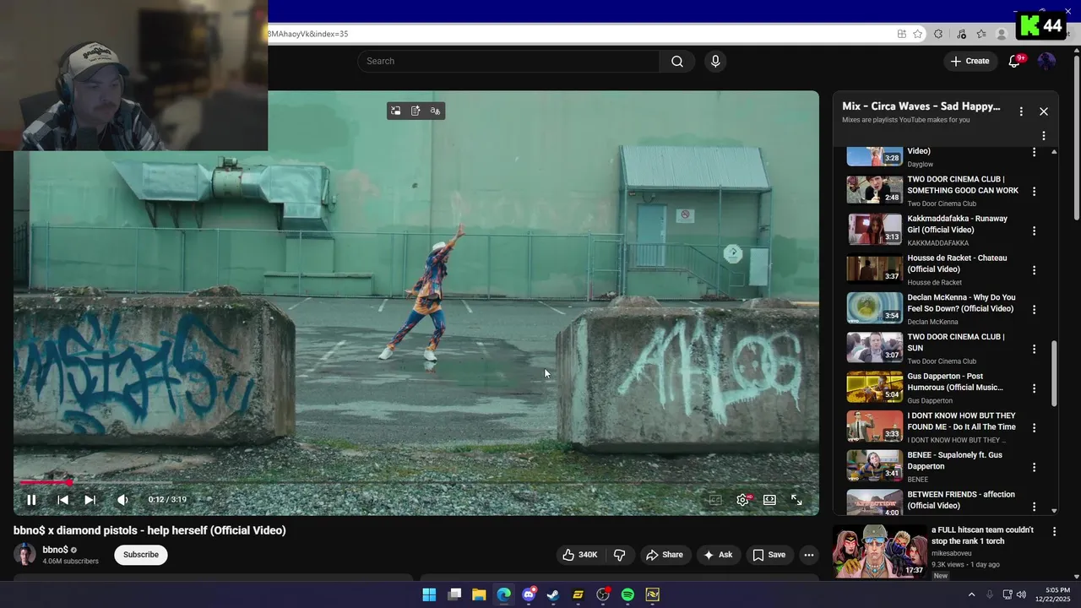Open the bbno$ channel name link
Viewport: 1081px width, 608px height.
[x=56, y=550]
